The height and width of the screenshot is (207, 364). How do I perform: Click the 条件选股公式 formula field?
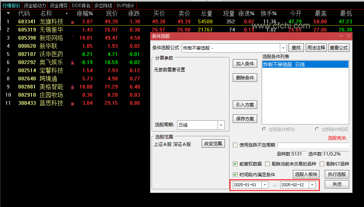point(231,48)
